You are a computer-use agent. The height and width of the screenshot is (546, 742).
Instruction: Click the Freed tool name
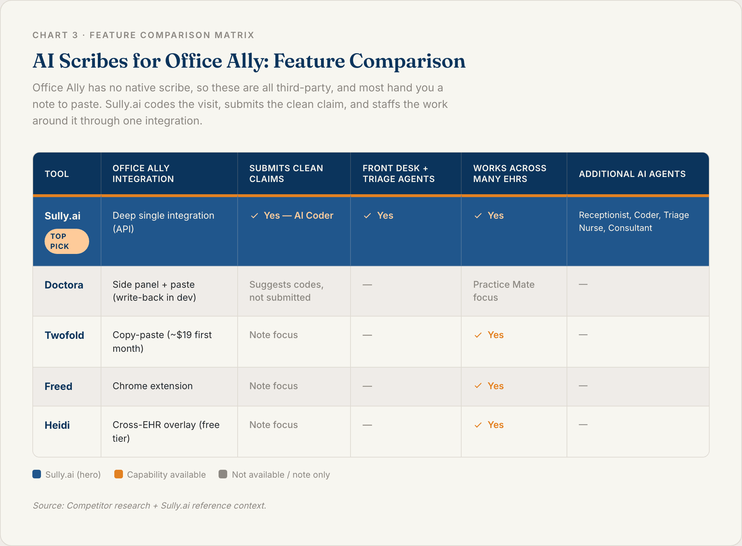pyautogui.click(x=59, y=386)
